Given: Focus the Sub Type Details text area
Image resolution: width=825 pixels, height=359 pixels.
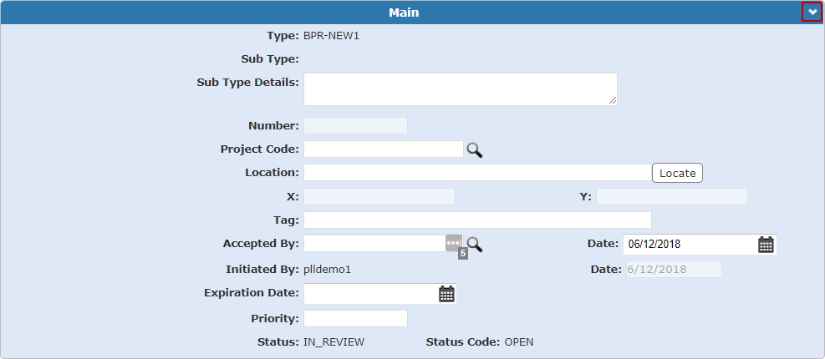Looking at the screenshot, I should pos(460,89).
